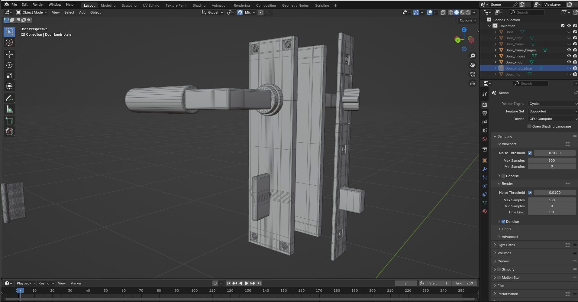Open the Device dropdown
Screen dimensions: 578x302
tap(553, 119)
